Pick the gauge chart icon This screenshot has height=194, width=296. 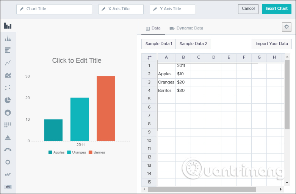[x=8, y=149]
